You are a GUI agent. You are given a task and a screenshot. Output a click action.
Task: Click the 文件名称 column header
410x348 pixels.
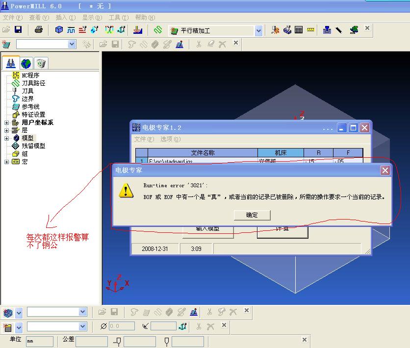pos(203,152)
